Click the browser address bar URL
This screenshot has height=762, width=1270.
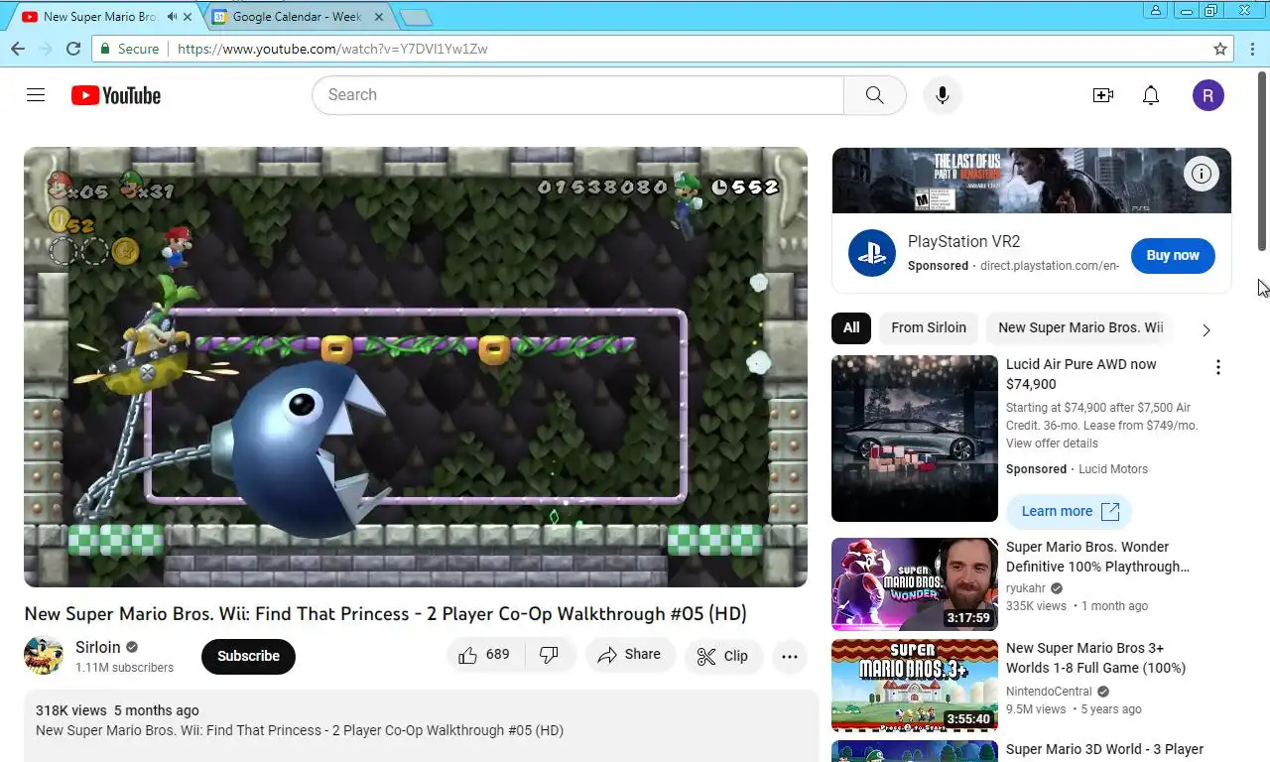click(332, 49)
